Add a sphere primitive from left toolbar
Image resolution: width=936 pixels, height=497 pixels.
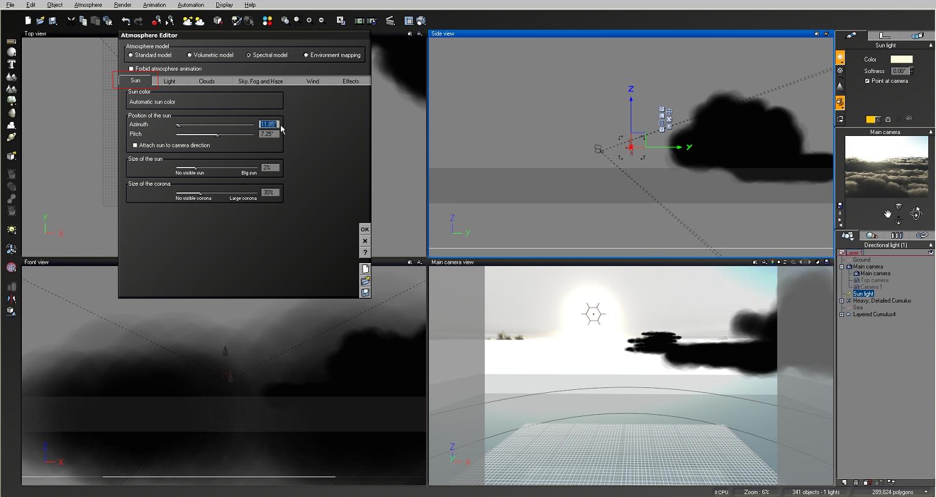click(11, 52)
